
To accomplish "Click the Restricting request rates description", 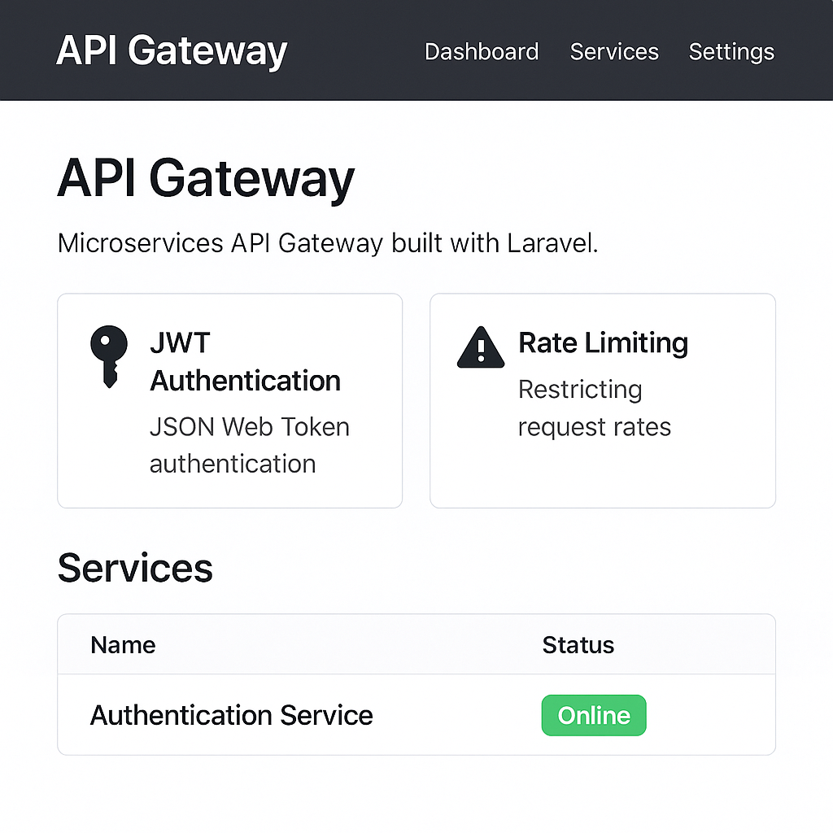I will point(594,408).
